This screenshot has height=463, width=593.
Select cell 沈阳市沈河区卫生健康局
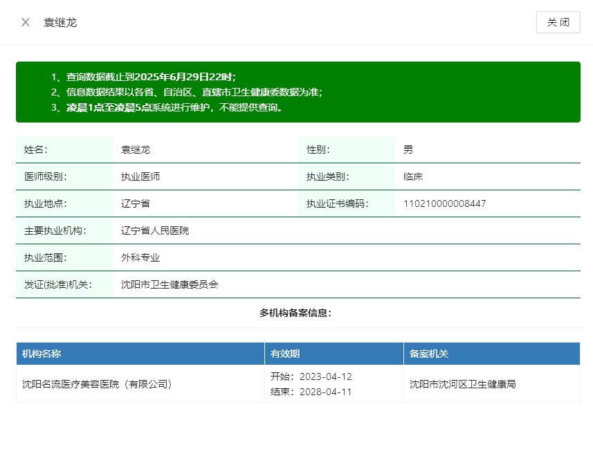pyautogui.click(x=462, y=384)
